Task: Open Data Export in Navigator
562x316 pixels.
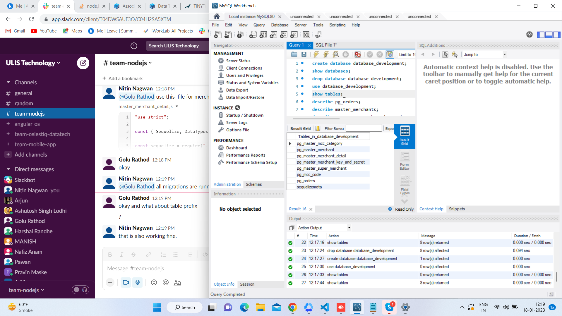Action: pos(237,90)
